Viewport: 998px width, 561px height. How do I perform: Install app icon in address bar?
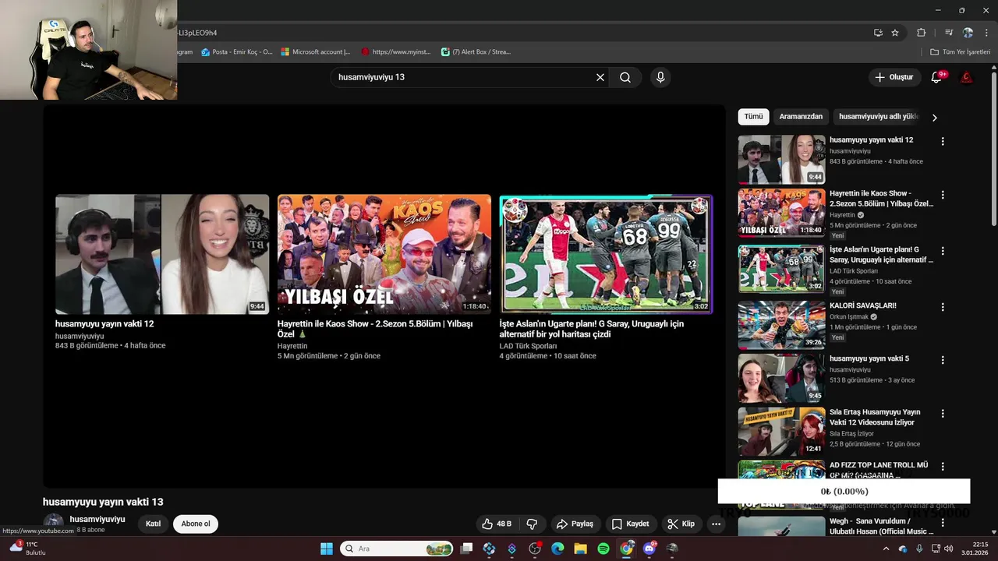[879, 33]
